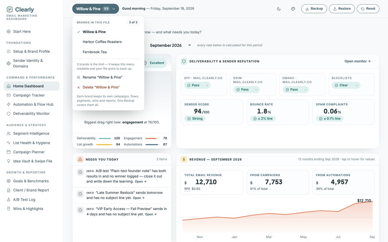Open Automation & Flow Hub
The width and height of the screenshot is (388, 242).
point(32,104)
